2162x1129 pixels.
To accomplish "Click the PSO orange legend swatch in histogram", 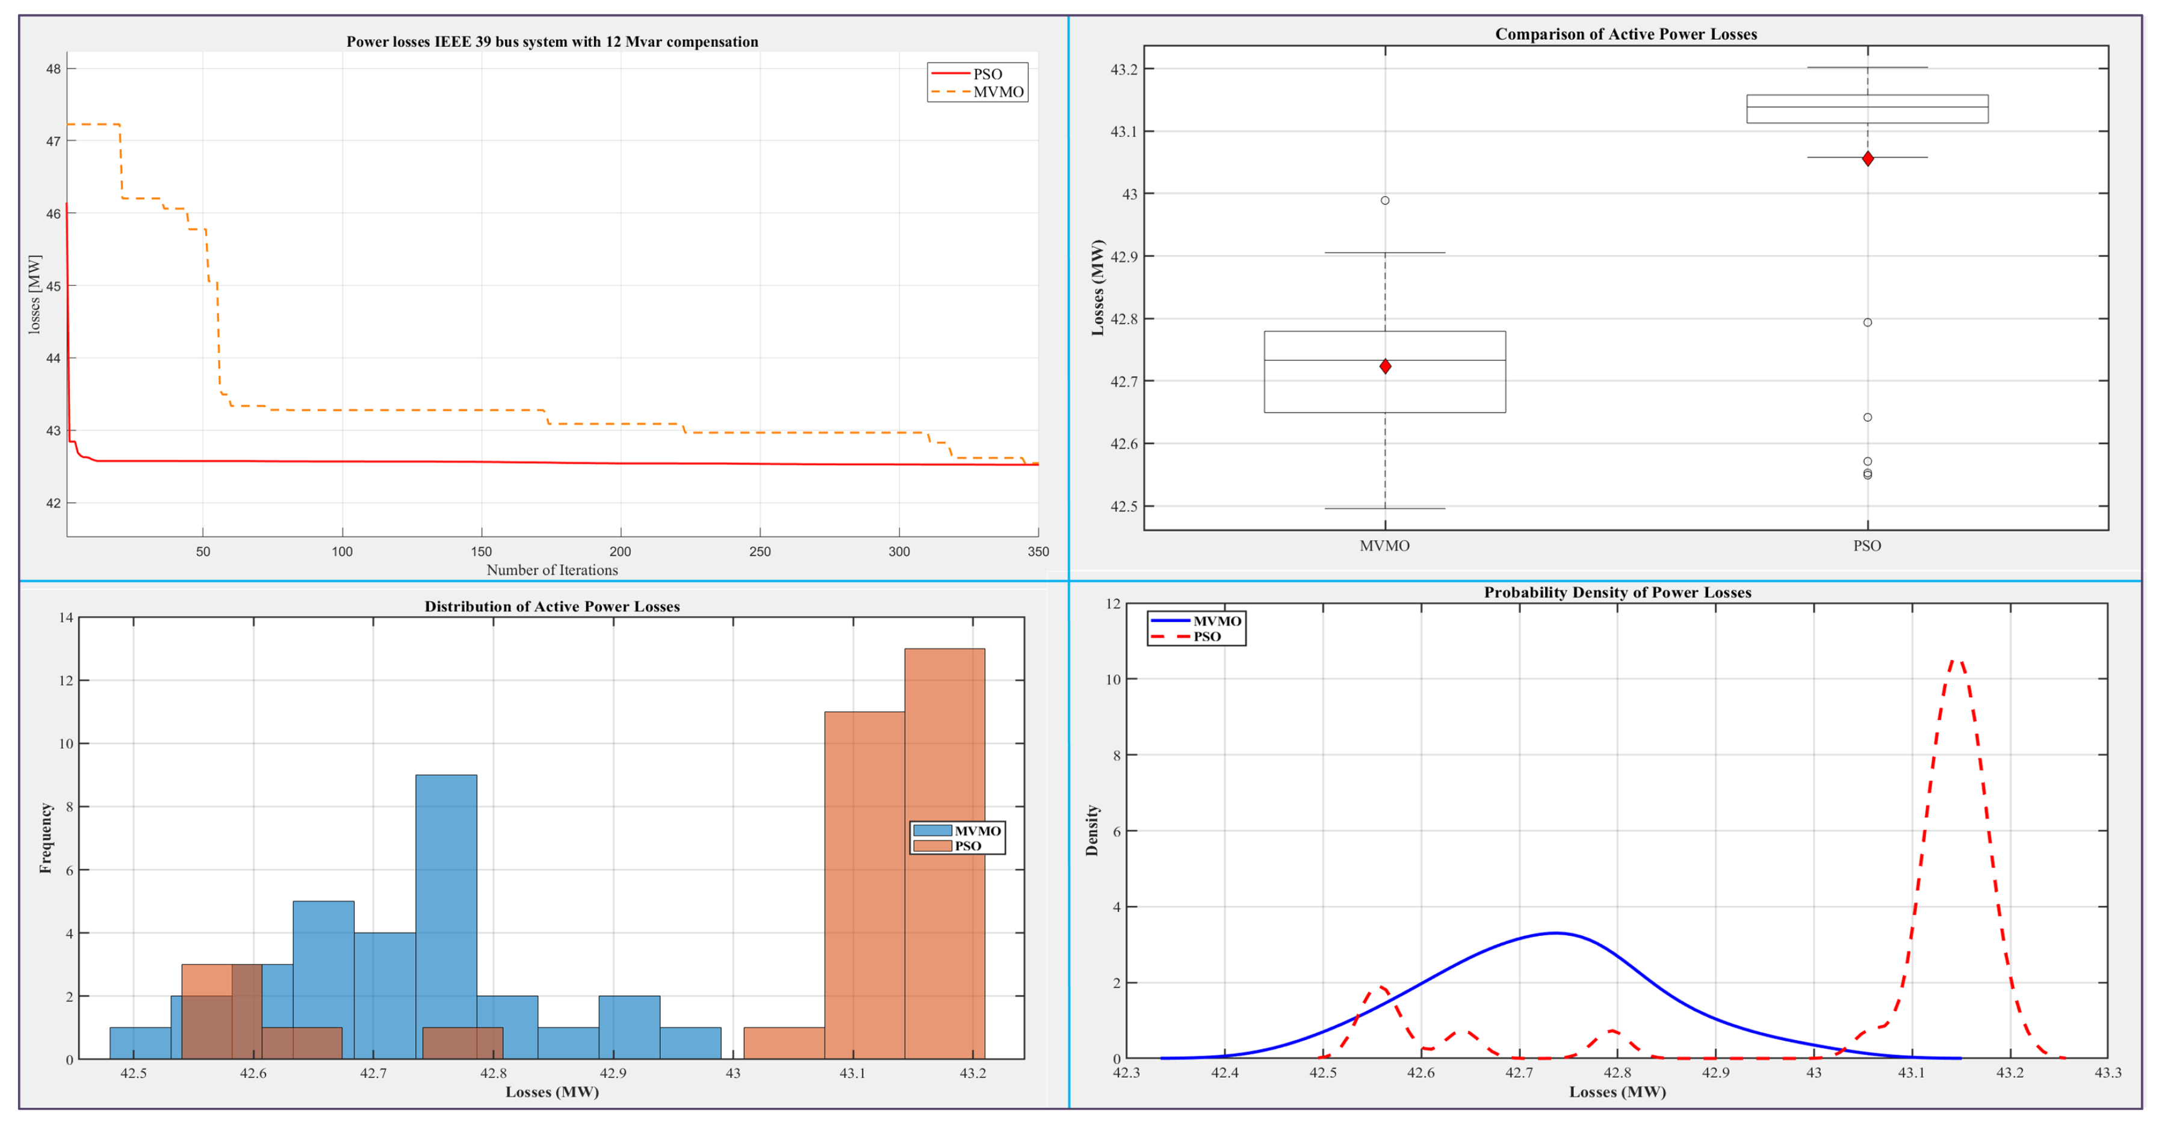I will pos(932,846).
